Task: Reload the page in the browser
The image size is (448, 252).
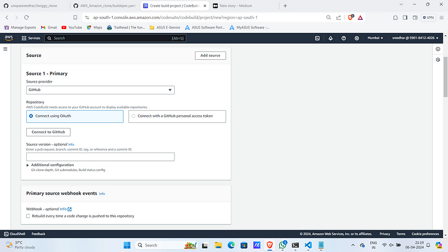Action: 26,17
